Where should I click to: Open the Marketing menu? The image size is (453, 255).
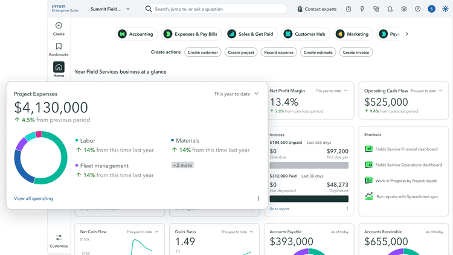coord(353,34)
